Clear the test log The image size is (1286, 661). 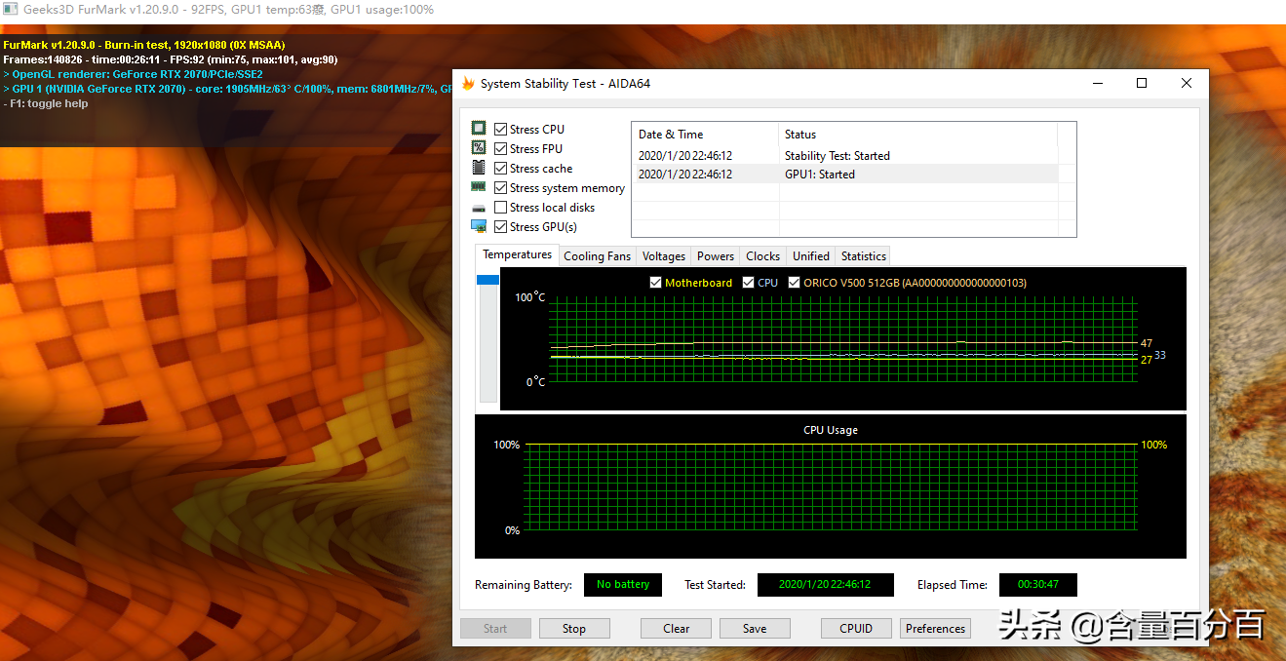pos(676,629)
